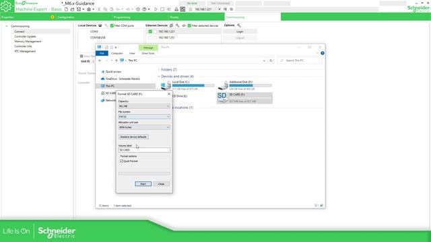The height and width of the screenshot is (242, 431).
Task: Uncheck the 192.168.1.221 device checkbox
Action: (x=150, y=32)
